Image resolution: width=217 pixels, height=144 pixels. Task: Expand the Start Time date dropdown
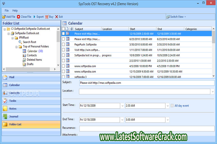point(122,106)
